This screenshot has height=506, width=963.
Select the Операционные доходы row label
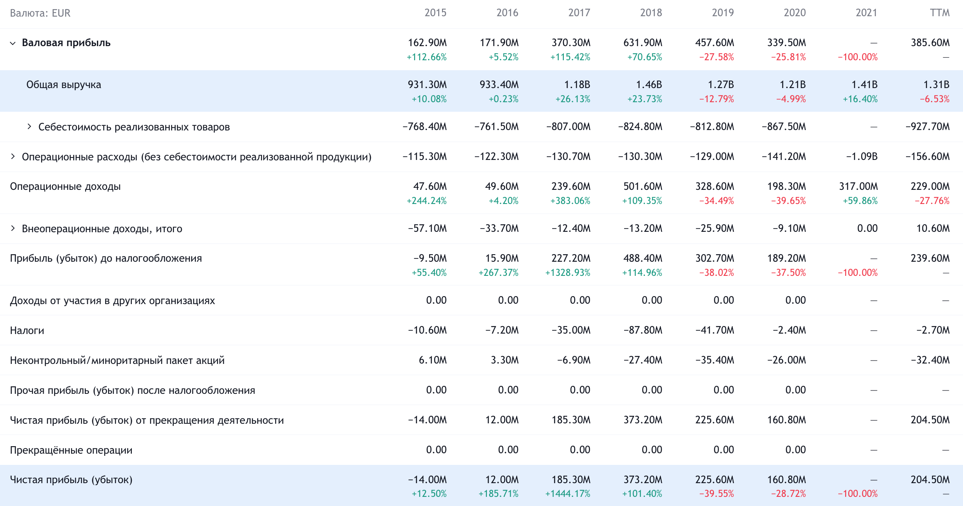pyautogui.click(x=65, y=187)
